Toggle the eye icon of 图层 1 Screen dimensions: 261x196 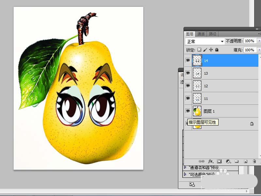tap(188, 111)
